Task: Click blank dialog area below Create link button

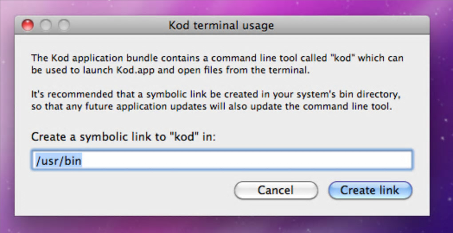Action: pyautogui.click(x=370, y=208)
